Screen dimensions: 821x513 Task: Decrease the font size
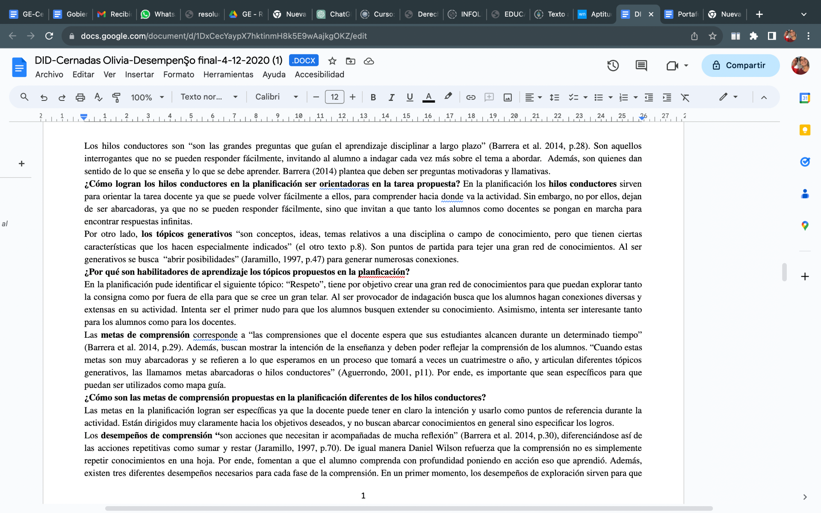[x=316, y=97]
